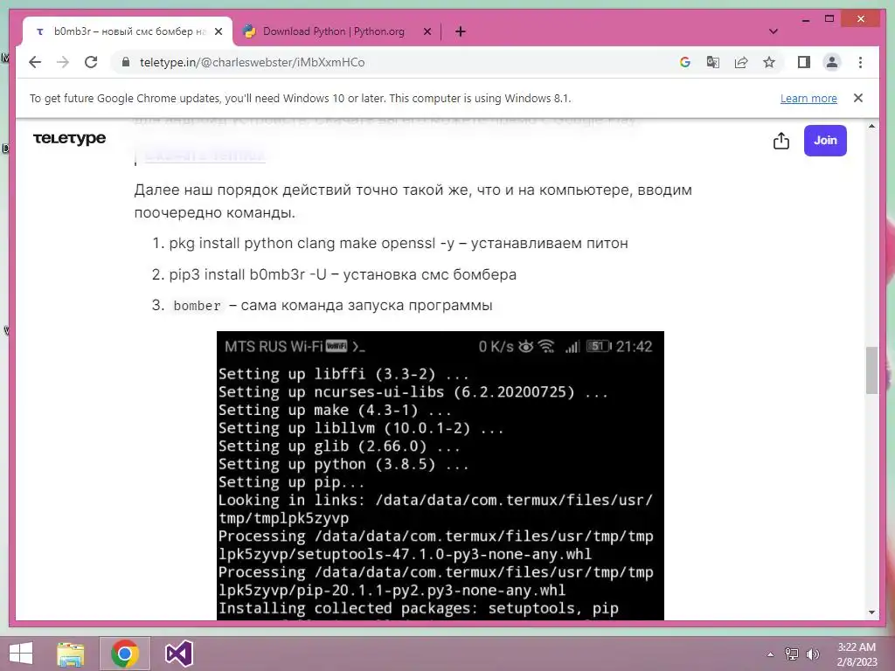Screen dimensions: 895x671
Task: Click the 'bomber' code command text
Action: pos(197,306)
